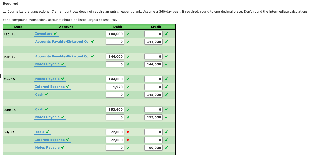The height and width of the screenshot is (155, 332).
Task: Click red X beside July 21 Interest Expense debit
Action: tap(128, 140)
